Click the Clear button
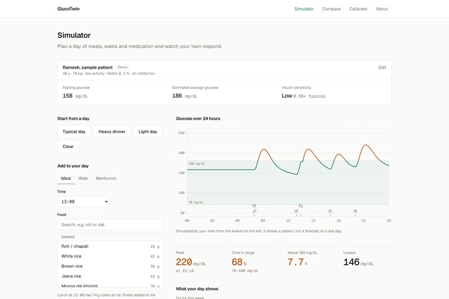Screen dimensions: 449x299 [68, 146]
